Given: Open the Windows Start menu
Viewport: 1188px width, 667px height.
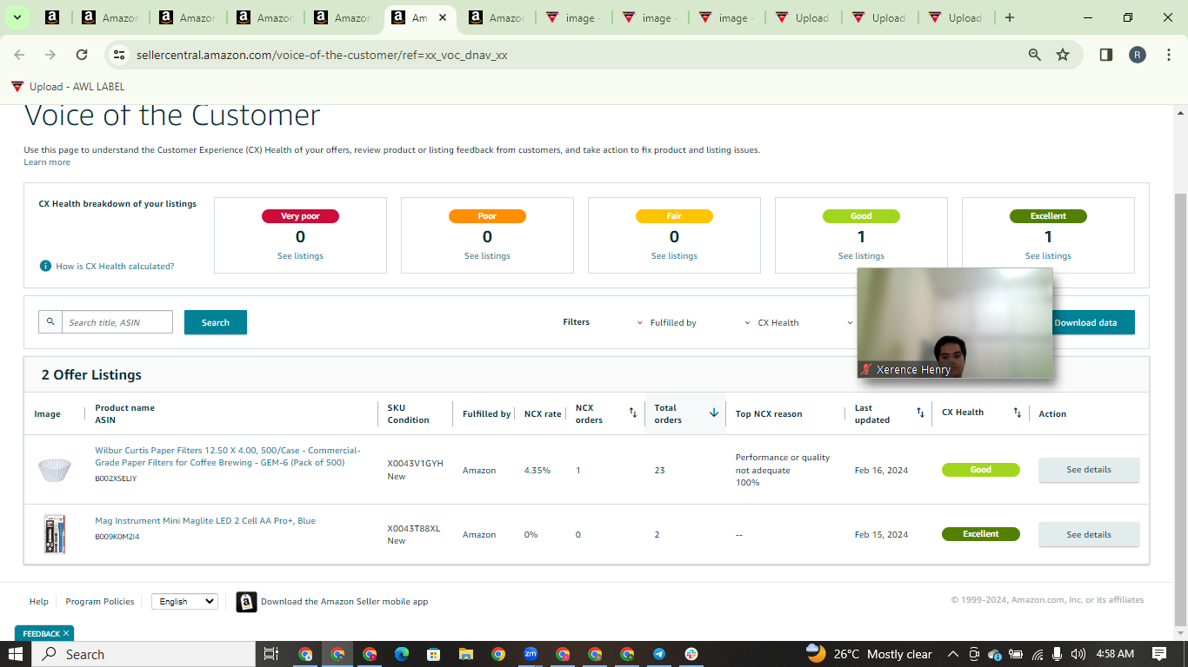Looking at the screenshot, I should (x=15, y=654).
